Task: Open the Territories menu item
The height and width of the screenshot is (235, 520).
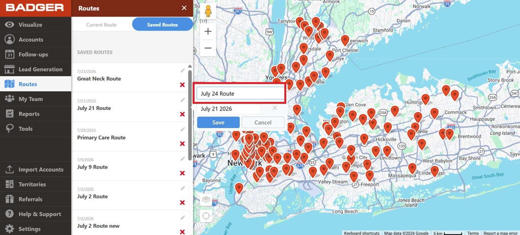Action: 35,184
